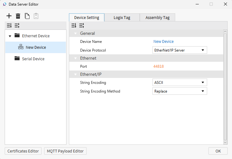The image size is (232, 159).
Task: Open the String Encoding Method dropdown
Action: pos(180,91)
